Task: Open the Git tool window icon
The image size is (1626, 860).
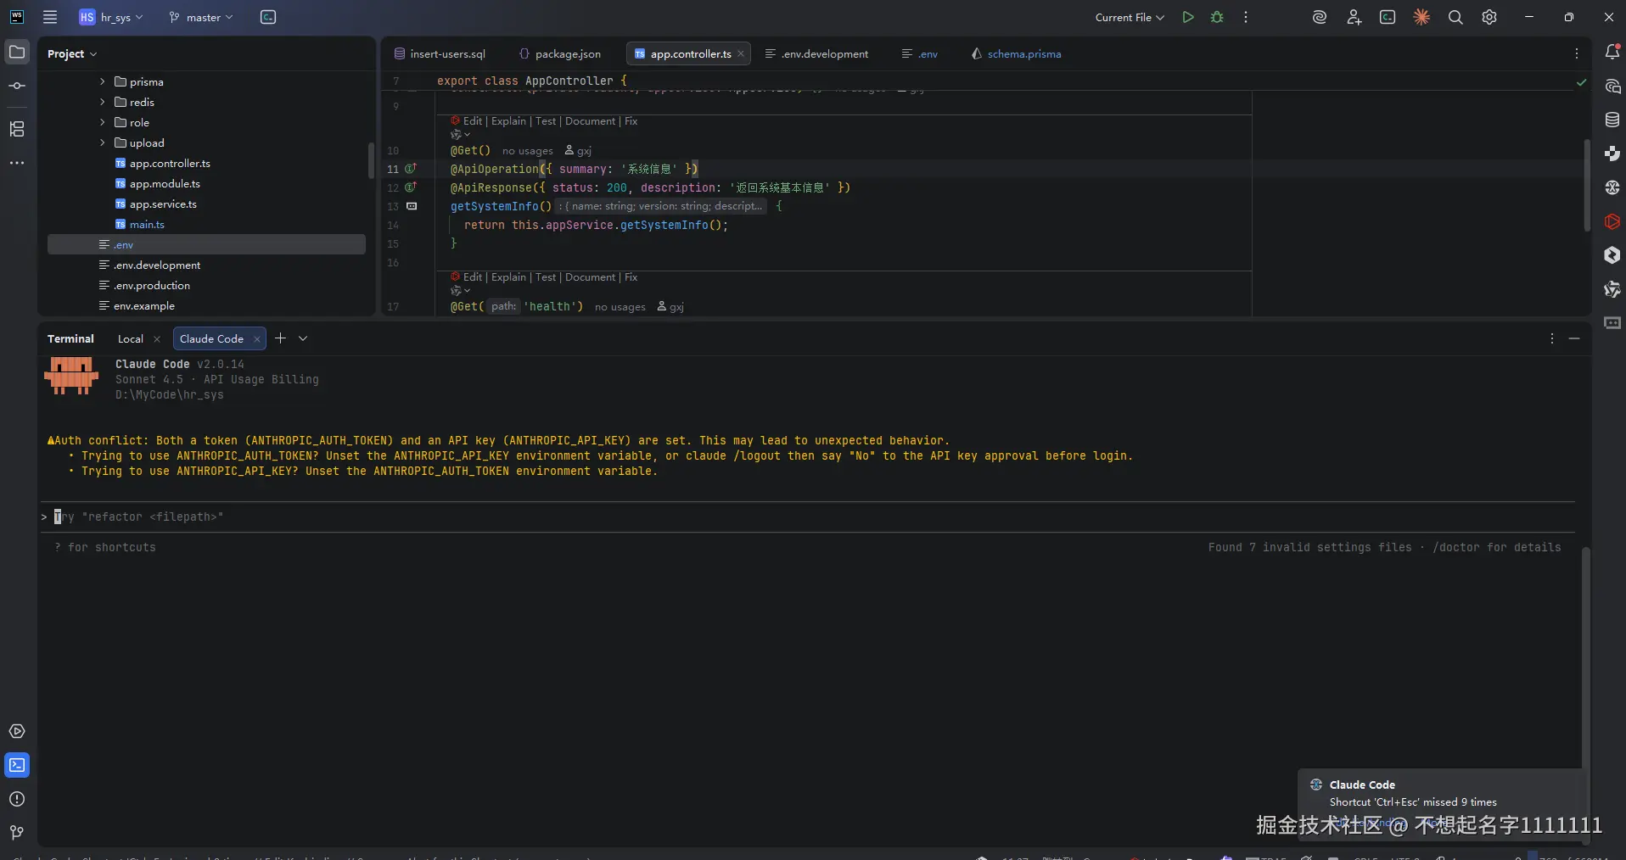Action: pyautogui.click(x=17, y=833)
